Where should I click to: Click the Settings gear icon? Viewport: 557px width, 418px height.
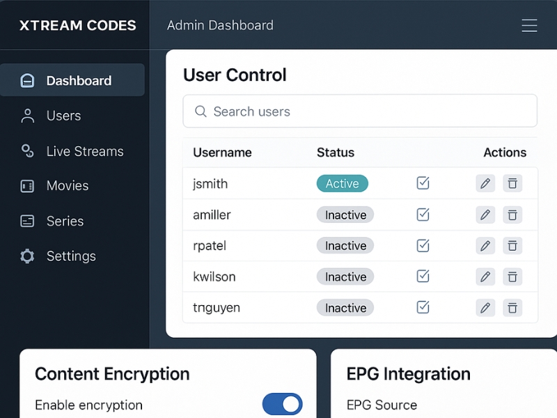coord(27,256)
